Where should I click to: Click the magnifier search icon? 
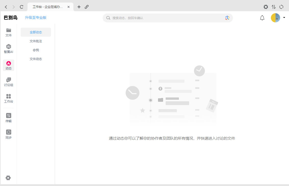[x=108, y=18]
